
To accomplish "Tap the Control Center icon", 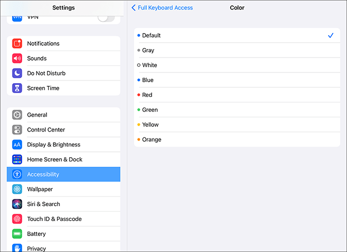I will pos(17,130).
